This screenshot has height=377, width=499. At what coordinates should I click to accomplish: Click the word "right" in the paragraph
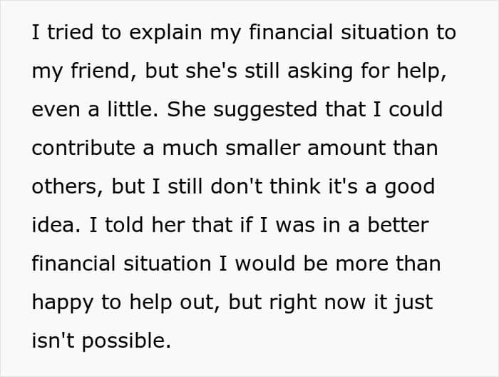293,303
